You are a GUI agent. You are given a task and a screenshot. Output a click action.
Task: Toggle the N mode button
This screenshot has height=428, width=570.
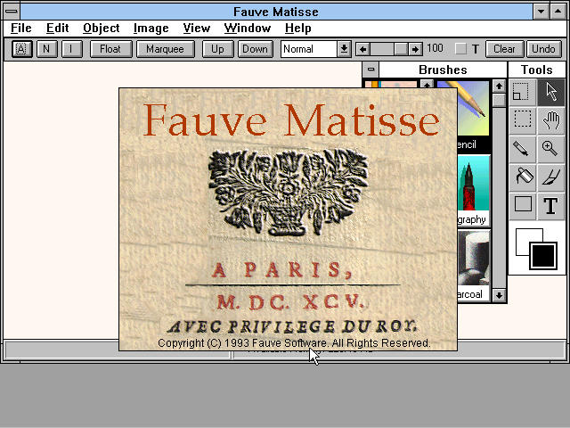[x=46, y=49]
